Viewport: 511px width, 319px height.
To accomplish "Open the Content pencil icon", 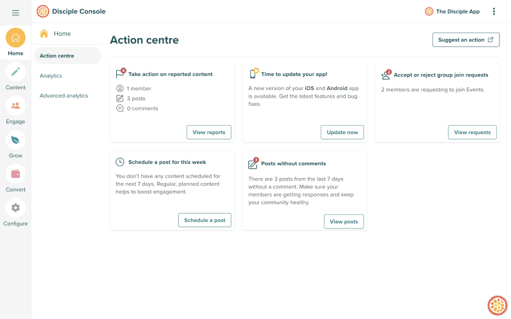I will point(15,72).
